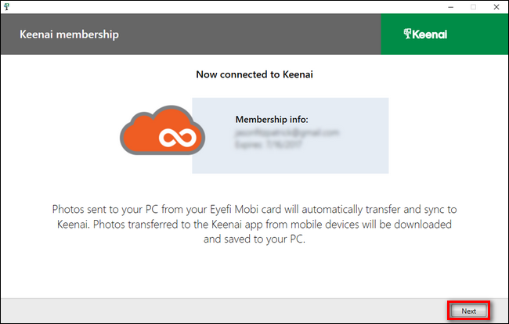
Task: Select the blurred membership email address
Action: [287, 133]
